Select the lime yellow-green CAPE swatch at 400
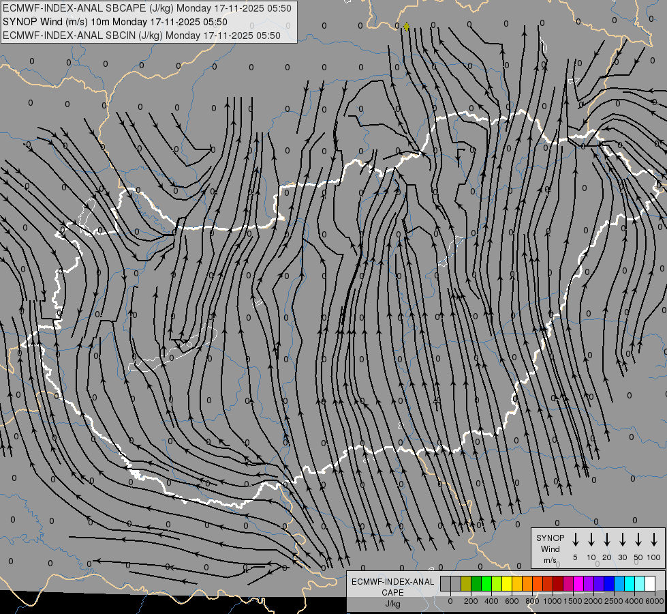667x614 pixels. [497, 583]
